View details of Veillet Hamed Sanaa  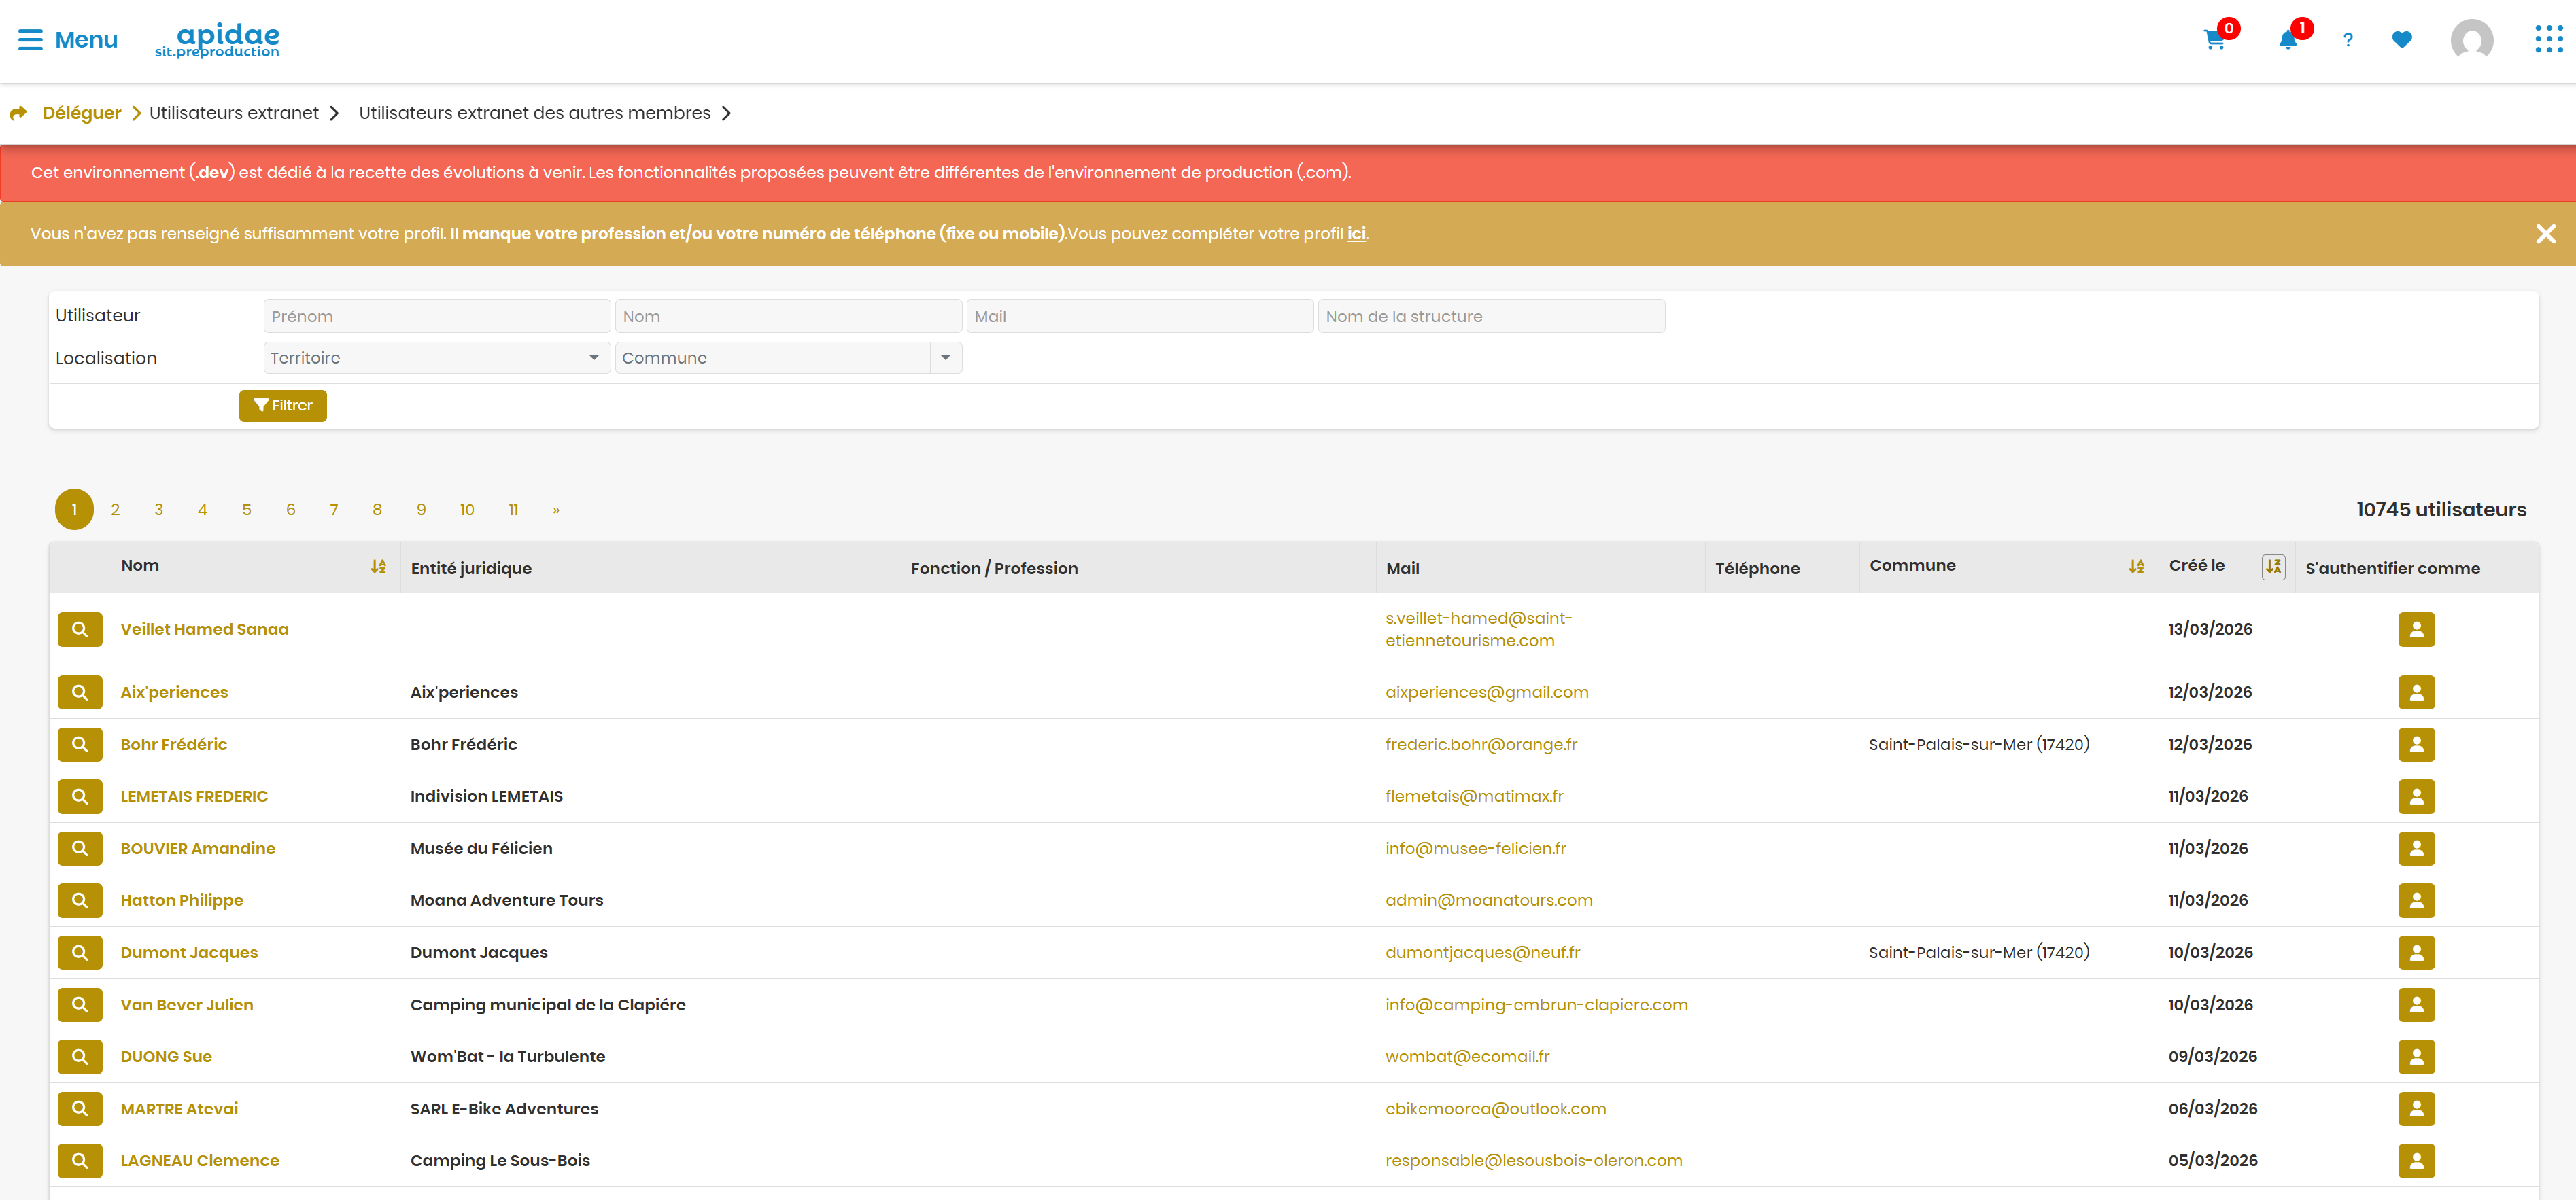coord(80,629)
